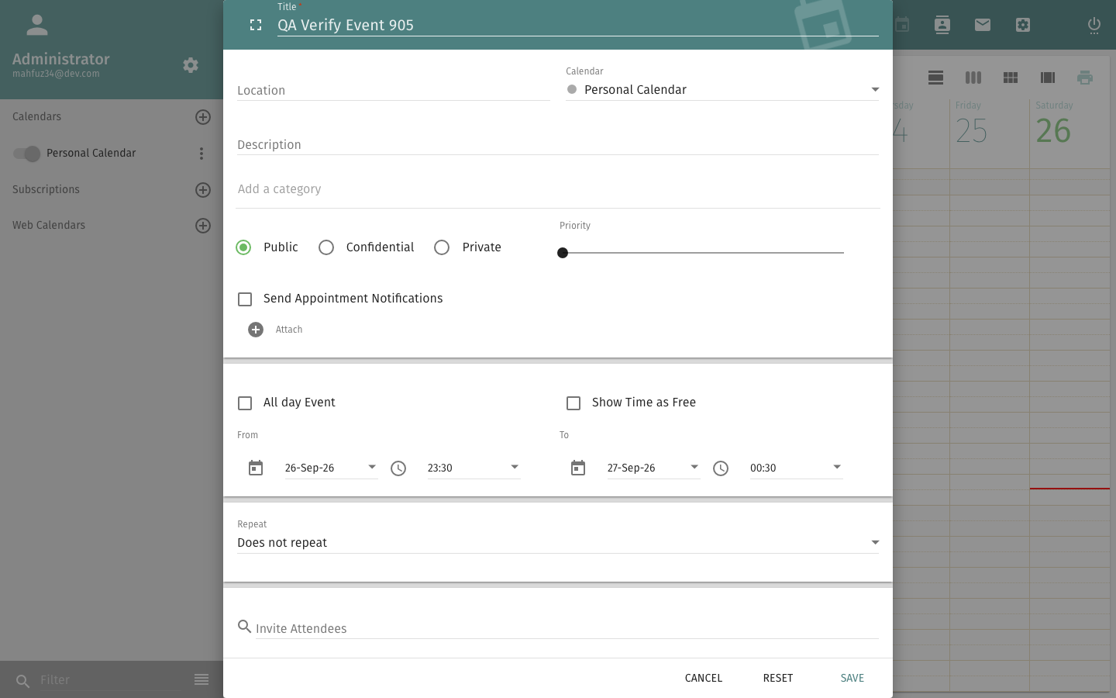Add a new subscription with plus icon
Image resolution: width=1116 pixels, height=698 pixels.
pos(203,190)
